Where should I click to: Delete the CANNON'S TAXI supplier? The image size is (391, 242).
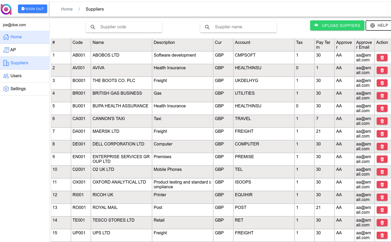(382, 121)
